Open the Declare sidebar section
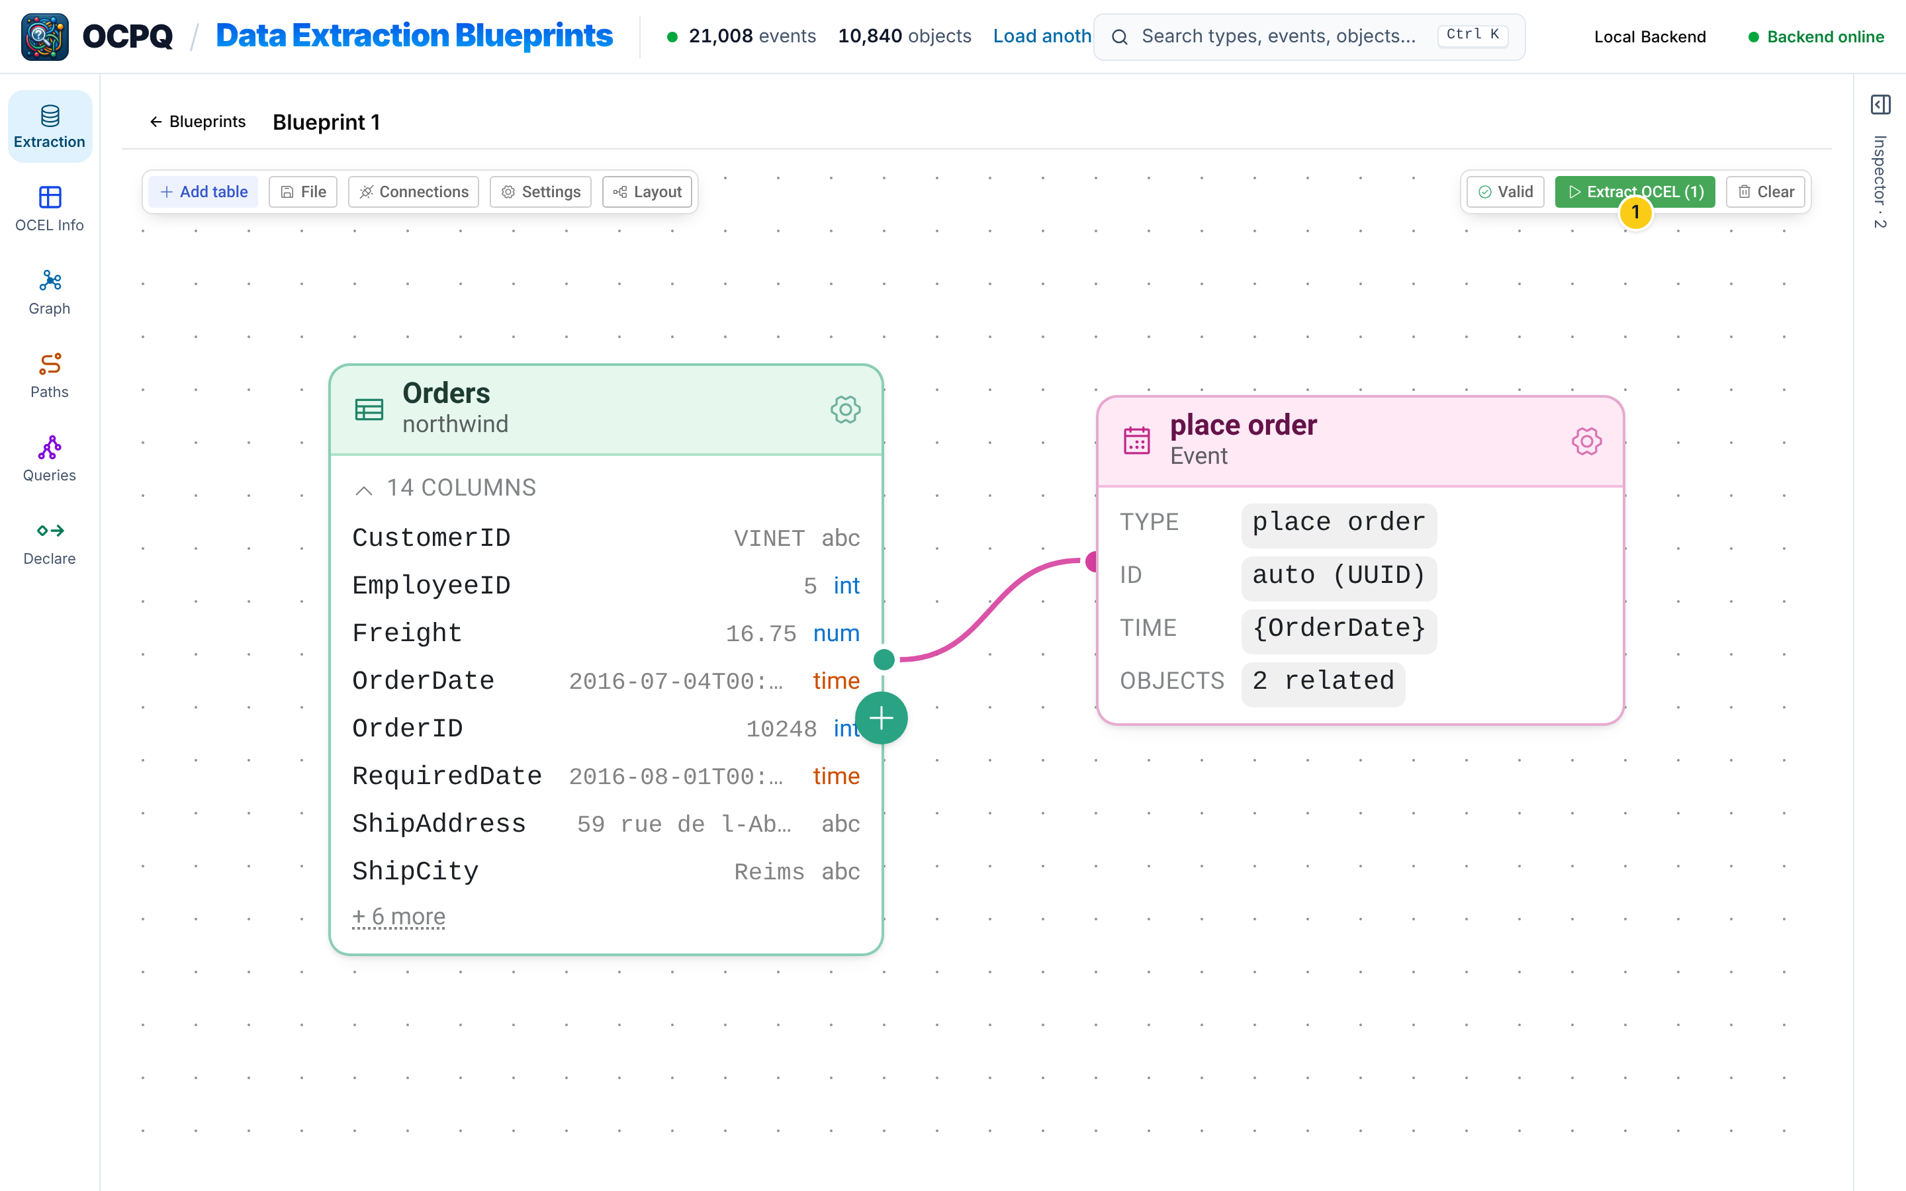 click(50, 543)
